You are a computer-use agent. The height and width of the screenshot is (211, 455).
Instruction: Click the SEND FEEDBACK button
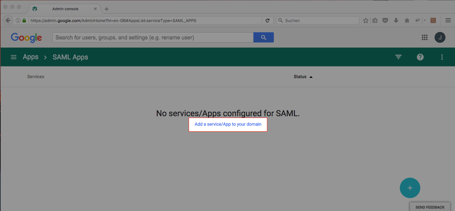(x=430, y=207)
